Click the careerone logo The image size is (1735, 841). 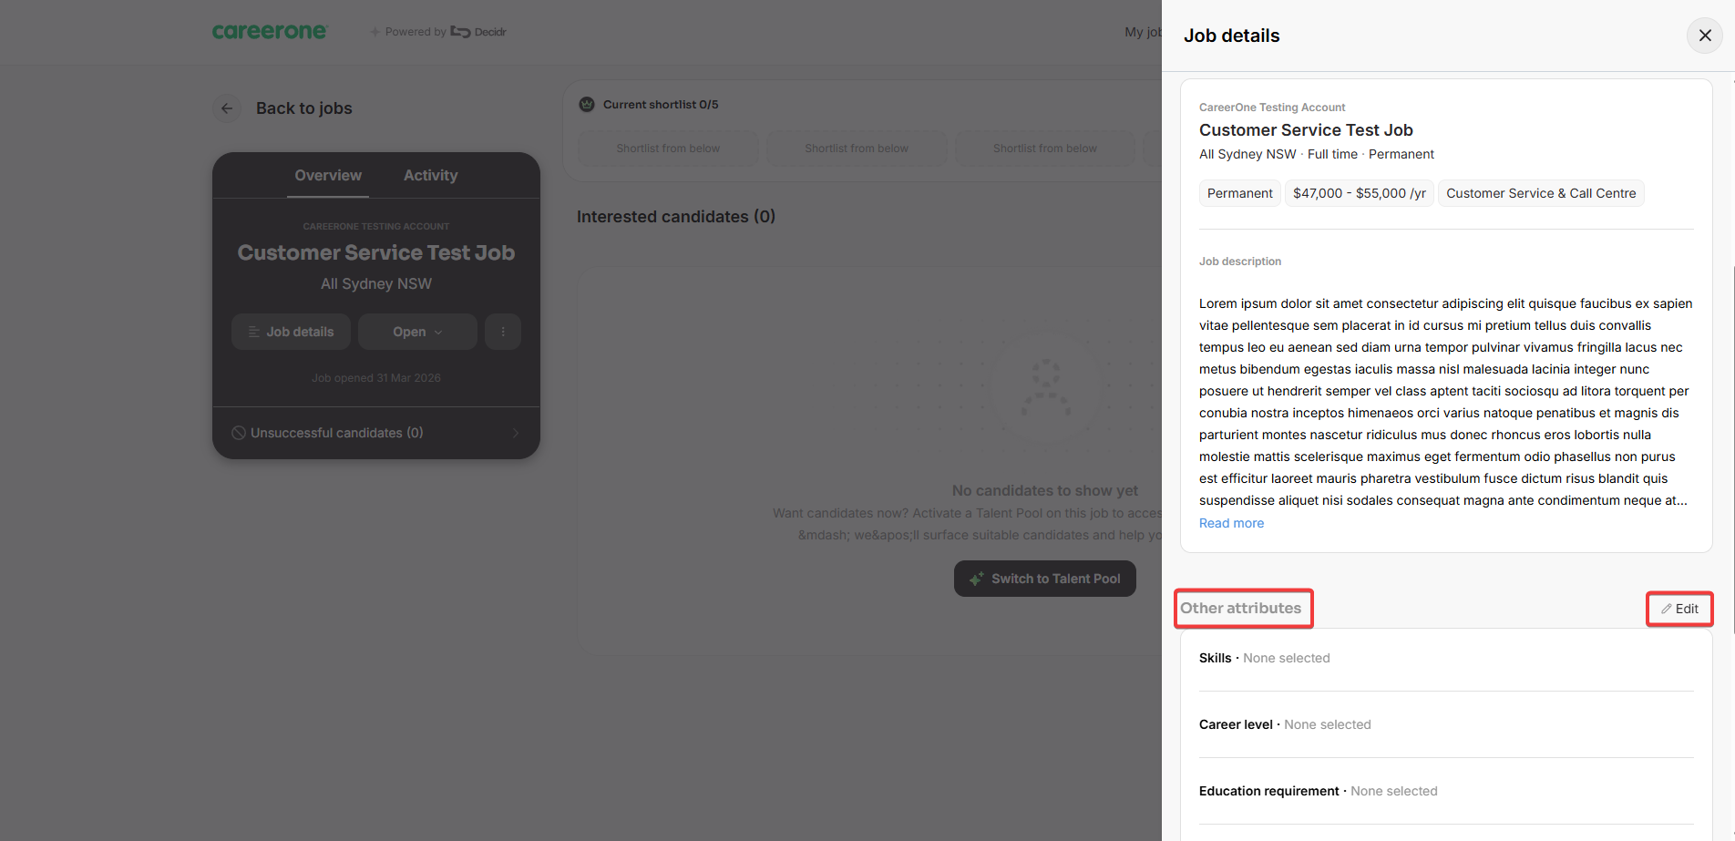click(269, 32)
